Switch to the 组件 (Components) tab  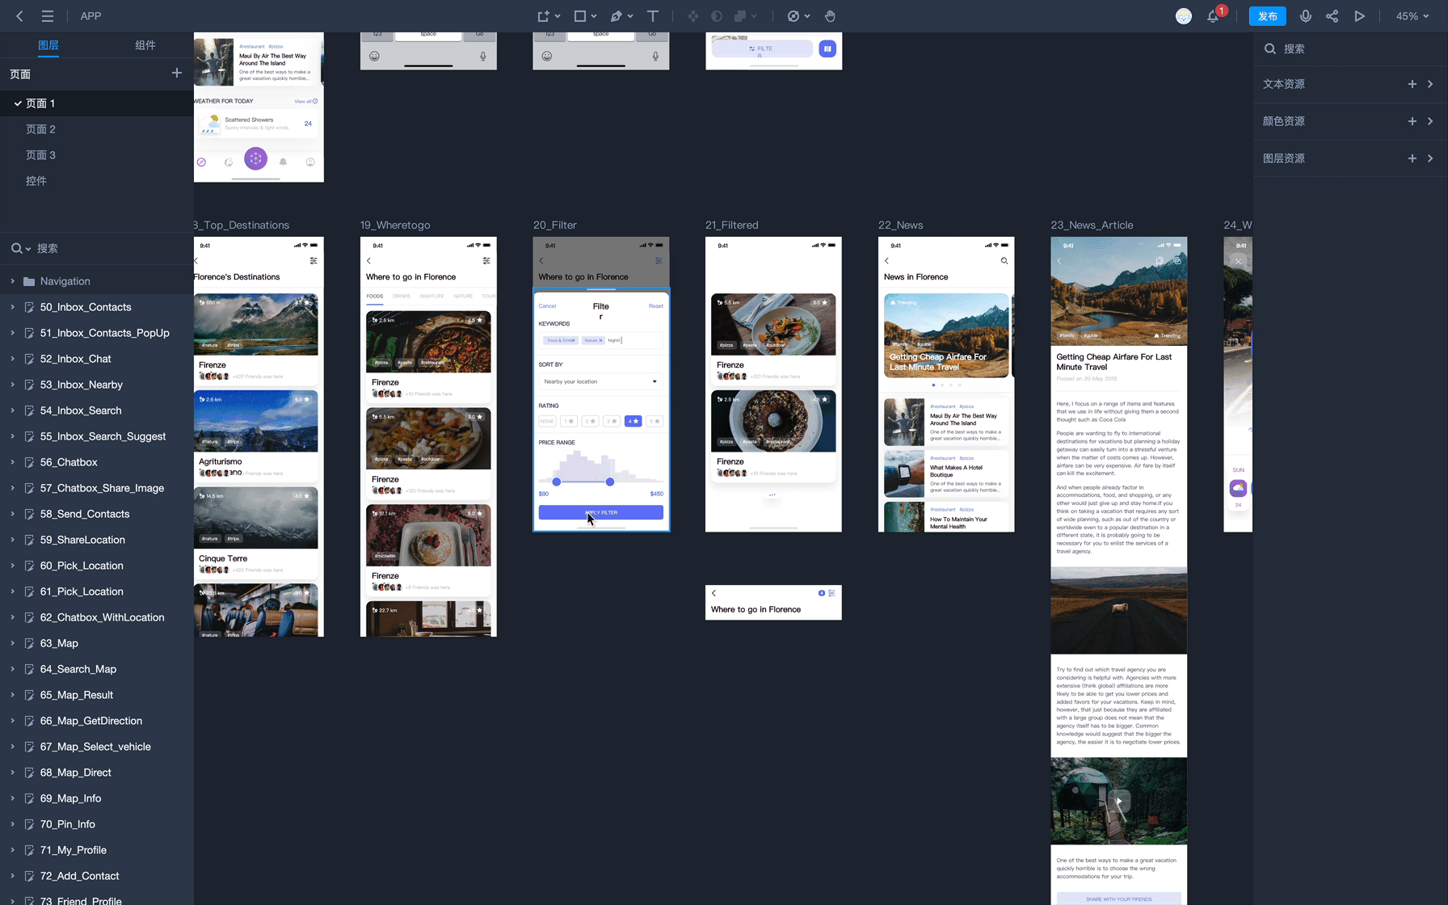145,45
